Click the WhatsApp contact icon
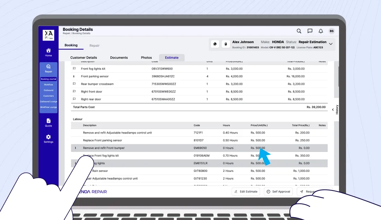The height and width of the screenshot is (220, 381). click(x=215, y=44)
